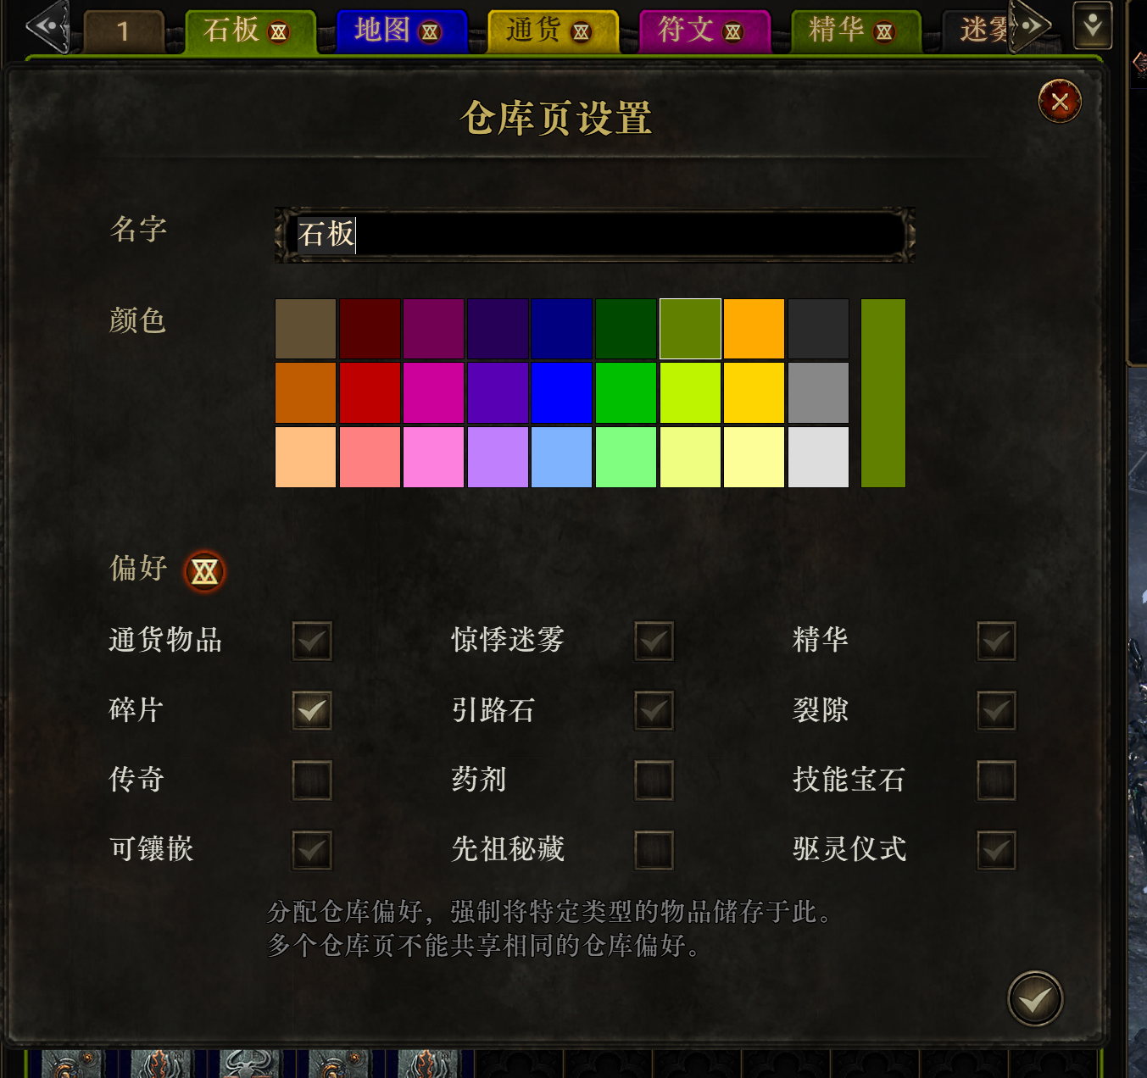This screenshot has width=1147, height=1078.
Task: Pick the bright red color swatch
Action: 370,392
